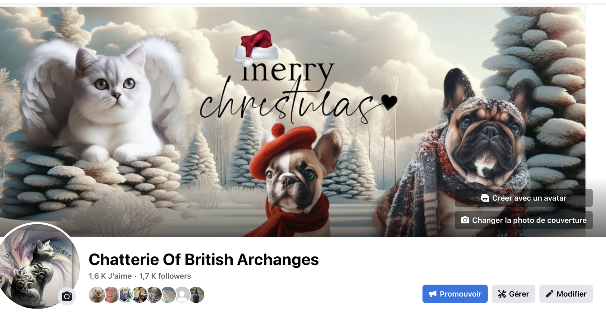Select the Promouvoir text label
This screenshot has height=315, width=606.
coord(460,294)
